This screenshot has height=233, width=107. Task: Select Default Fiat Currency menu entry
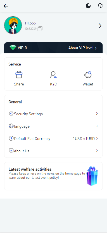click(53, 139)
